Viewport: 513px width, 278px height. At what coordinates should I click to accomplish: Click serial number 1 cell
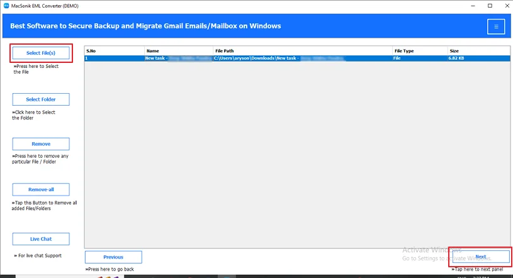click(114, 58)
